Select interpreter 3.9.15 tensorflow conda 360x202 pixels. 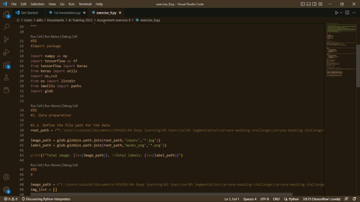coord(321,199)
